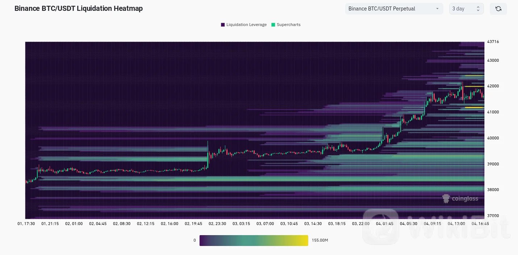
Task: Click the 155.00M scale label
Action: click(x=319, y=240)
